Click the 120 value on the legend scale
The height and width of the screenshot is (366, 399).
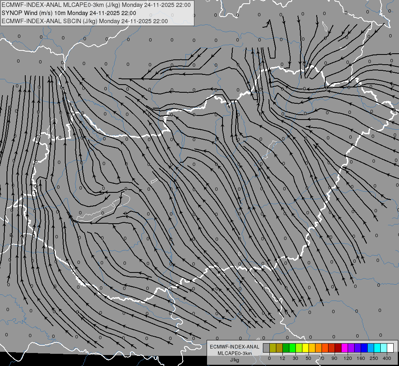tap(348, 358)
